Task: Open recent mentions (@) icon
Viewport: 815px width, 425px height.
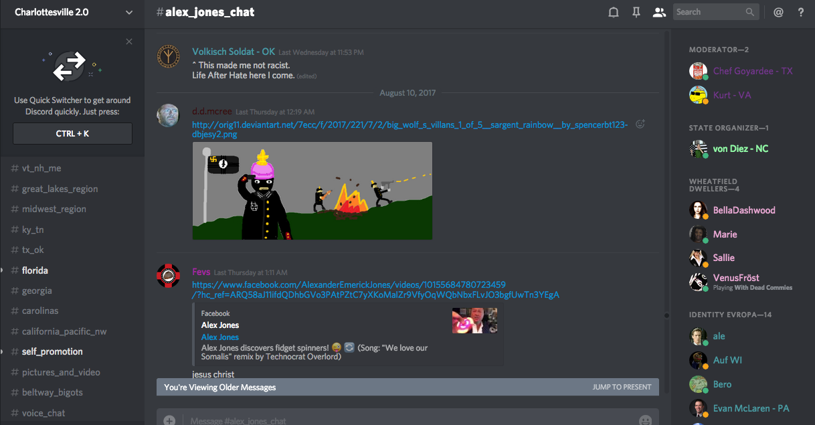Action: (778, 12)
